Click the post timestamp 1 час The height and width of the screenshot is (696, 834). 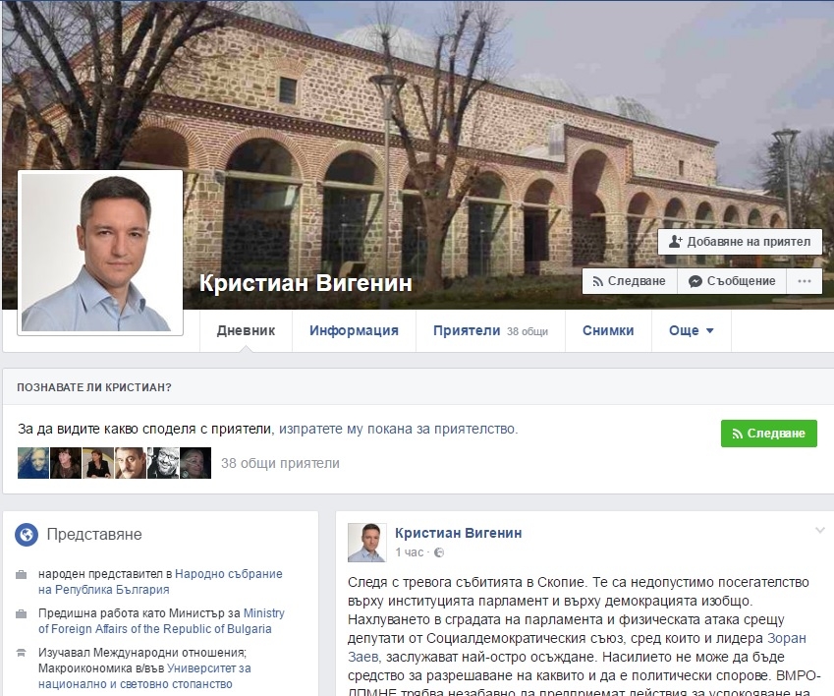click(410, 552)
